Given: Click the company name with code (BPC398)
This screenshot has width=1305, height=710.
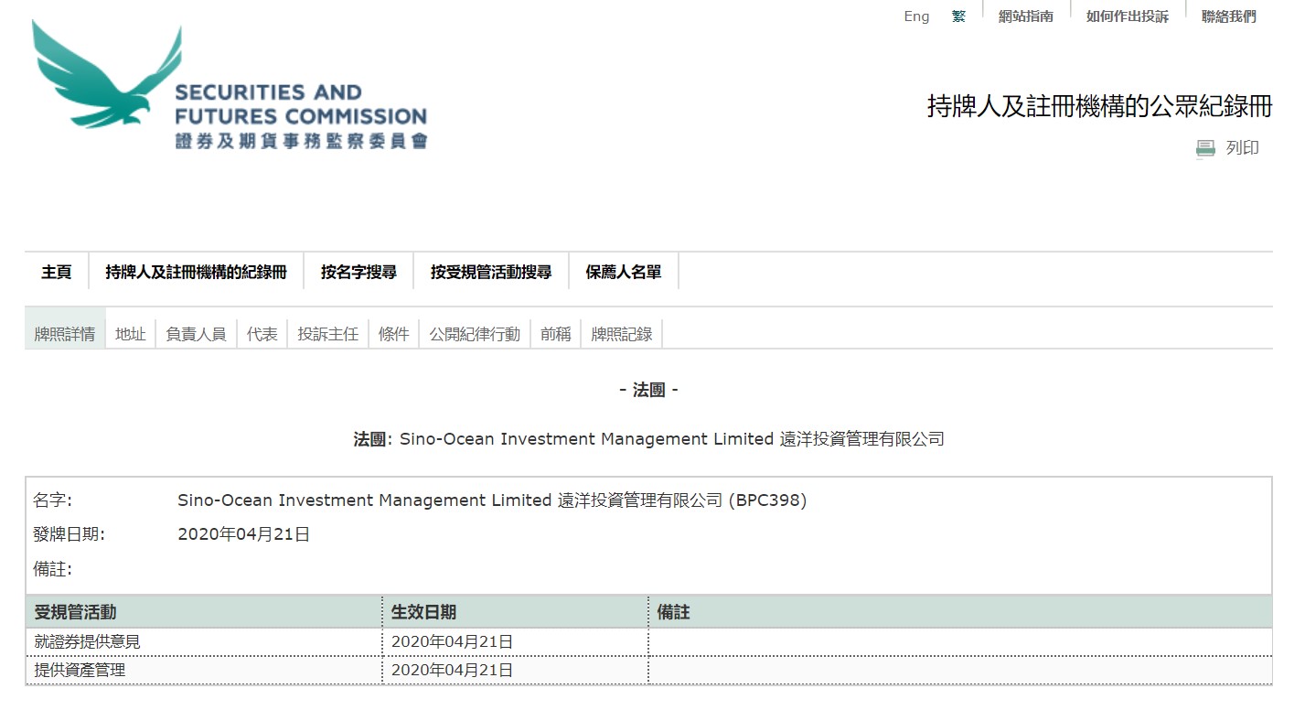Looking at the screenshot, I should (492, 500).
